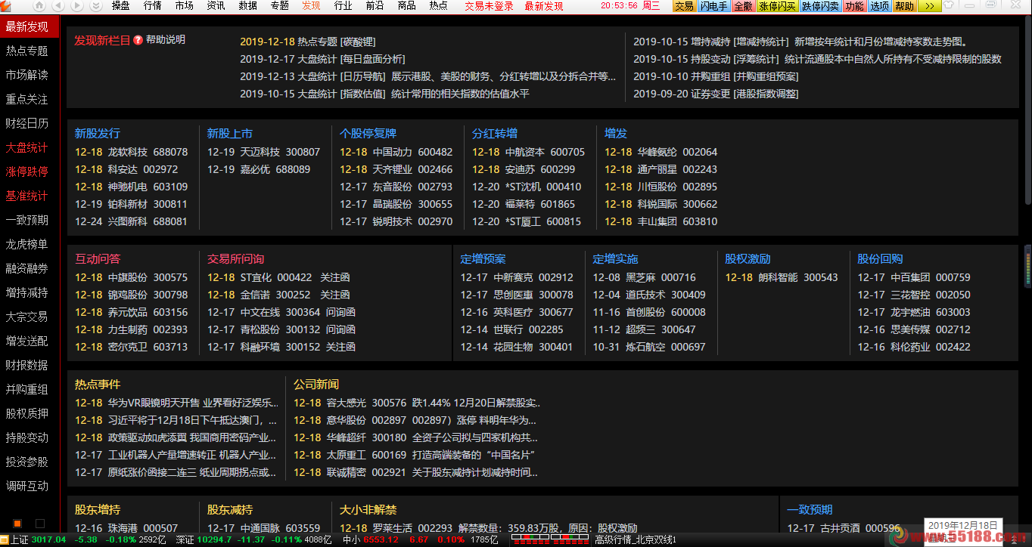Click the 交易未登录 login link

point(489,6)
